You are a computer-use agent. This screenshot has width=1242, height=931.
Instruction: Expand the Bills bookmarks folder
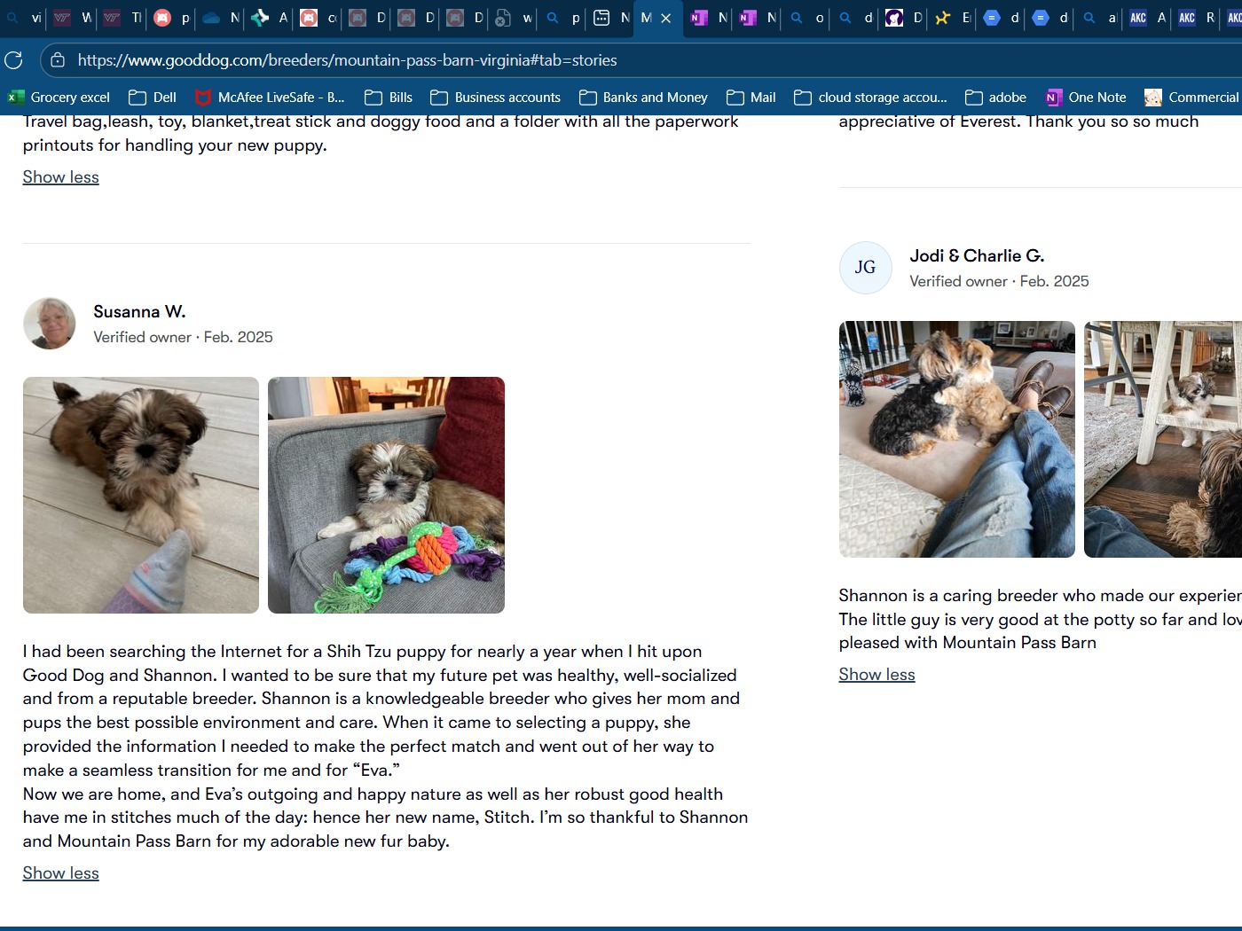[x=389, y=98]
